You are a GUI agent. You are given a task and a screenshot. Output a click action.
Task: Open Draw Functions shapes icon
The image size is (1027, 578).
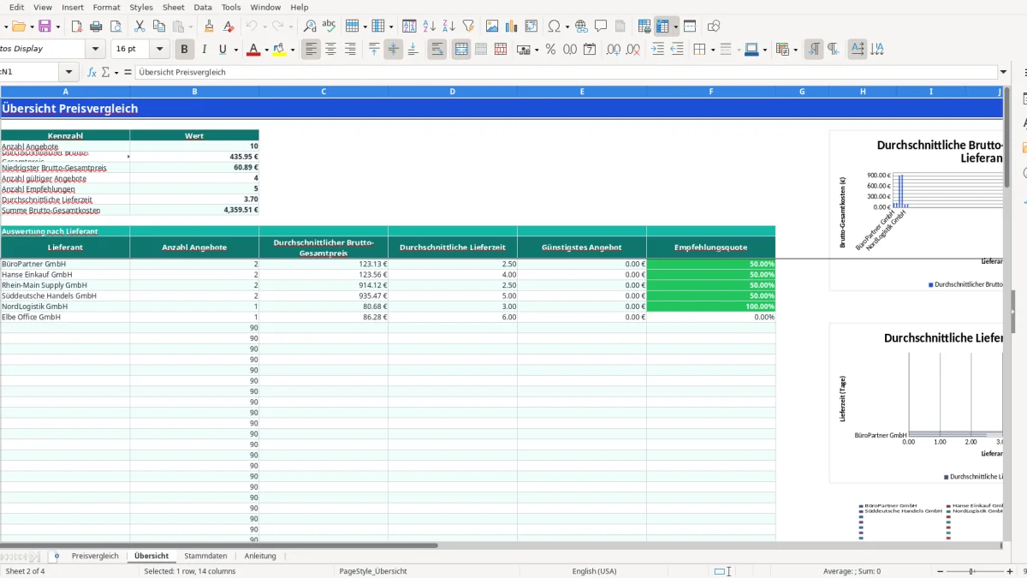click(x=714, y=27)
